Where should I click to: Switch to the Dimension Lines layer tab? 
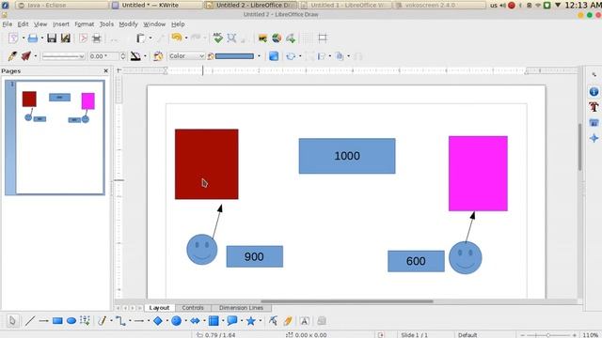click(x=241, y=308)
